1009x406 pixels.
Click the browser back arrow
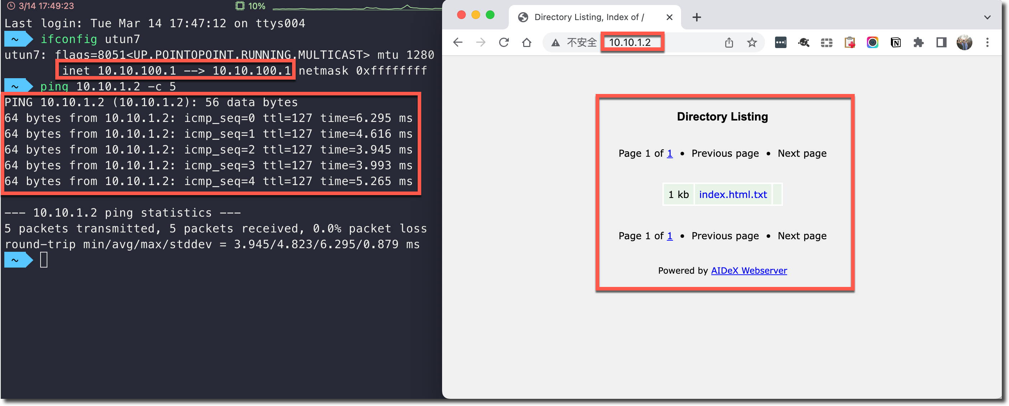[457, 42]
